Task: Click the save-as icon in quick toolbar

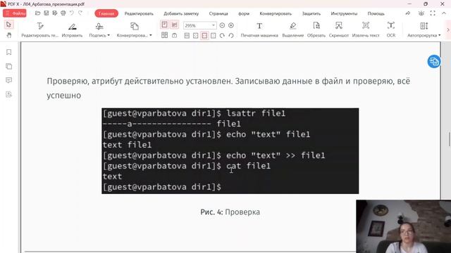Action: click(55, 13)
